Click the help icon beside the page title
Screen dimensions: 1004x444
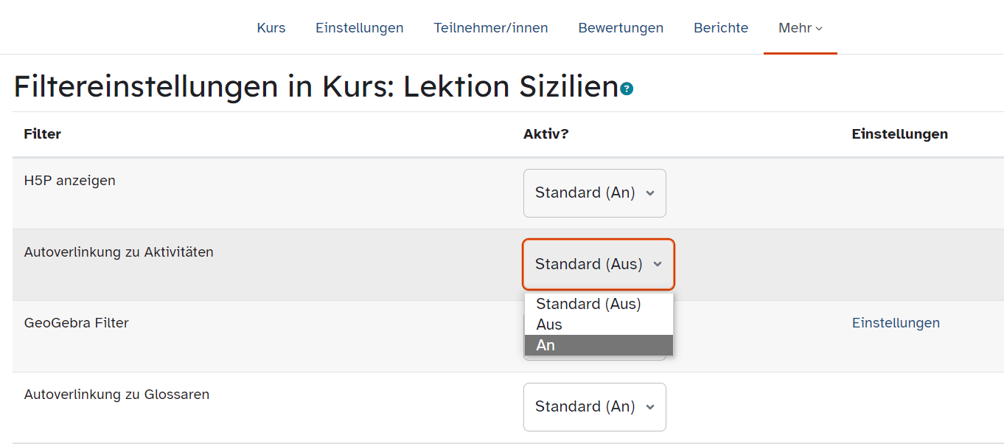click(x=627, y=89)
